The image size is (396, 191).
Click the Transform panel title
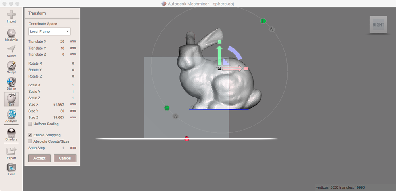pyautogui.click(x=37, y=13)
